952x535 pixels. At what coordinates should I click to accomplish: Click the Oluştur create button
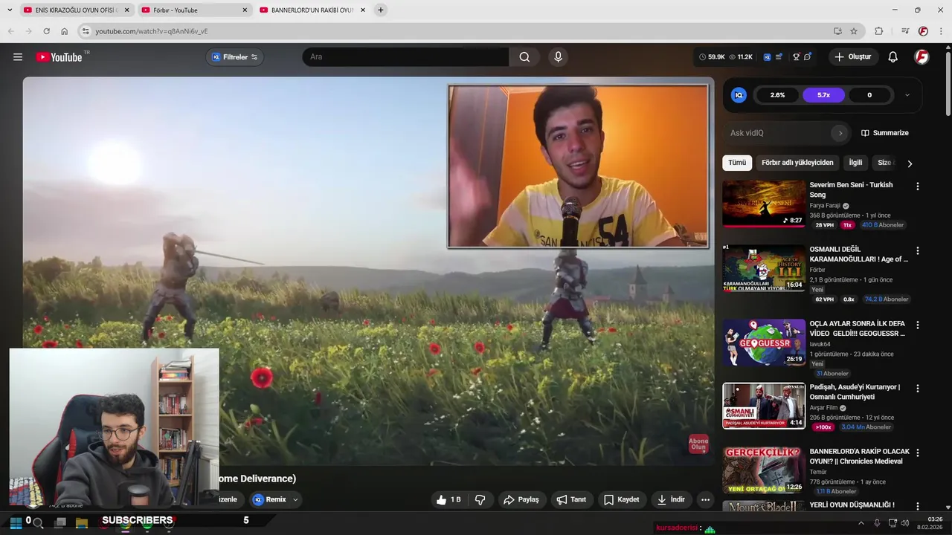pos(852,57)
